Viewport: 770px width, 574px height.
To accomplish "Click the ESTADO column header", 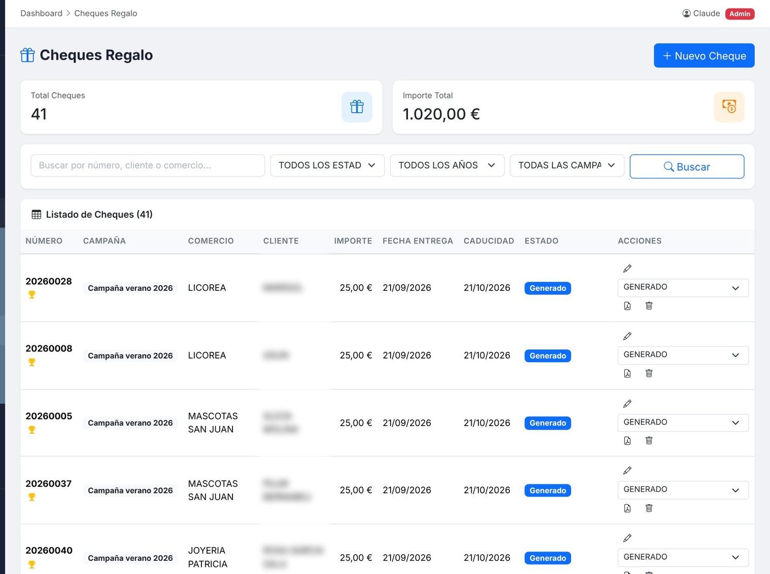I will pyautogui.click(x=542, y=241).
